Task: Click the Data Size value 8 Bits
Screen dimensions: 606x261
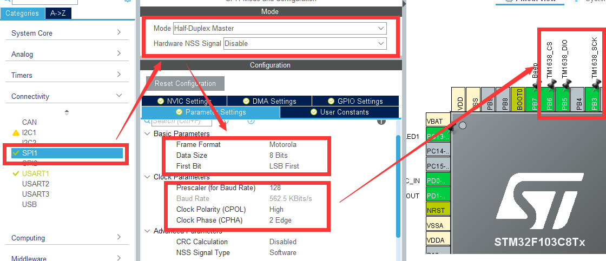Action: 278,155
